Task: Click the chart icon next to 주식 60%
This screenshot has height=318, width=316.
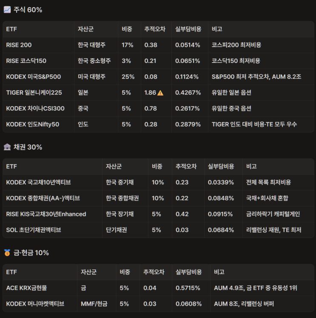Action: 7,10
